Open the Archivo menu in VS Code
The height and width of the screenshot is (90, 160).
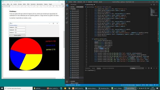(70, 2)
